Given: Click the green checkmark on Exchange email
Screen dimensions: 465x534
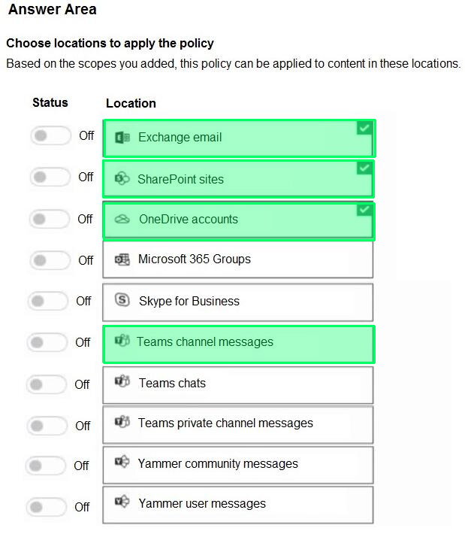Looking at the screenshot, I should click(364, 129).
